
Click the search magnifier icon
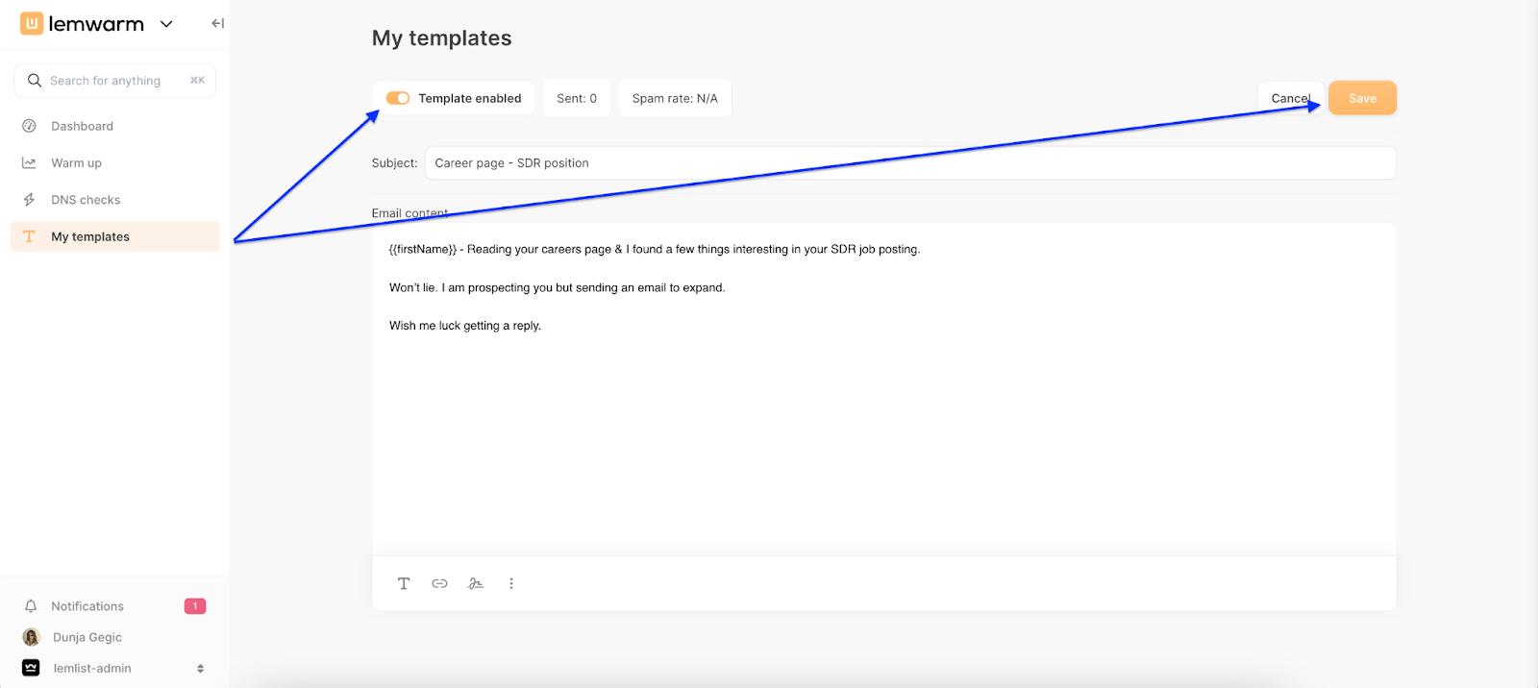(x=35, y=81)
